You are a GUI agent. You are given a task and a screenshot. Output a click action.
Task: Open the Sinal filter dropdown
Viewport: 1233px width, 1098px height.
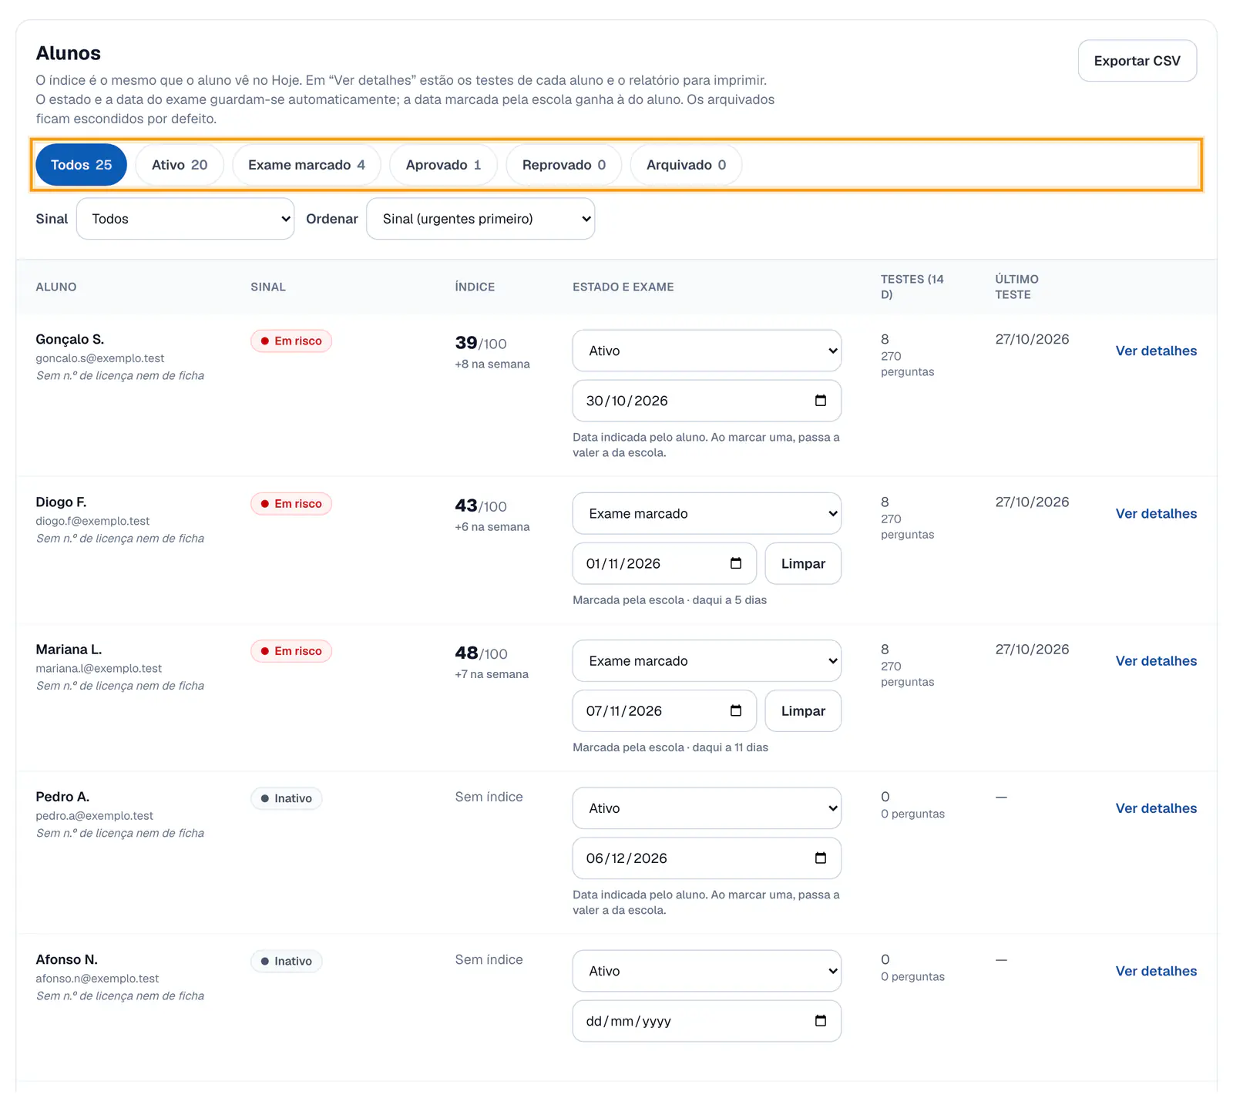(x=185, y=219)
